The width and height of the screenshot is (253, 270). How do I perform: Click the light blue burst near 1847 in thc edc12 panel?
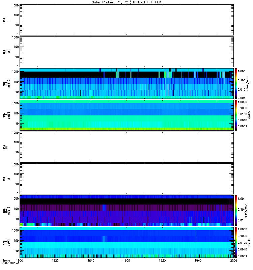click(104, 208)
